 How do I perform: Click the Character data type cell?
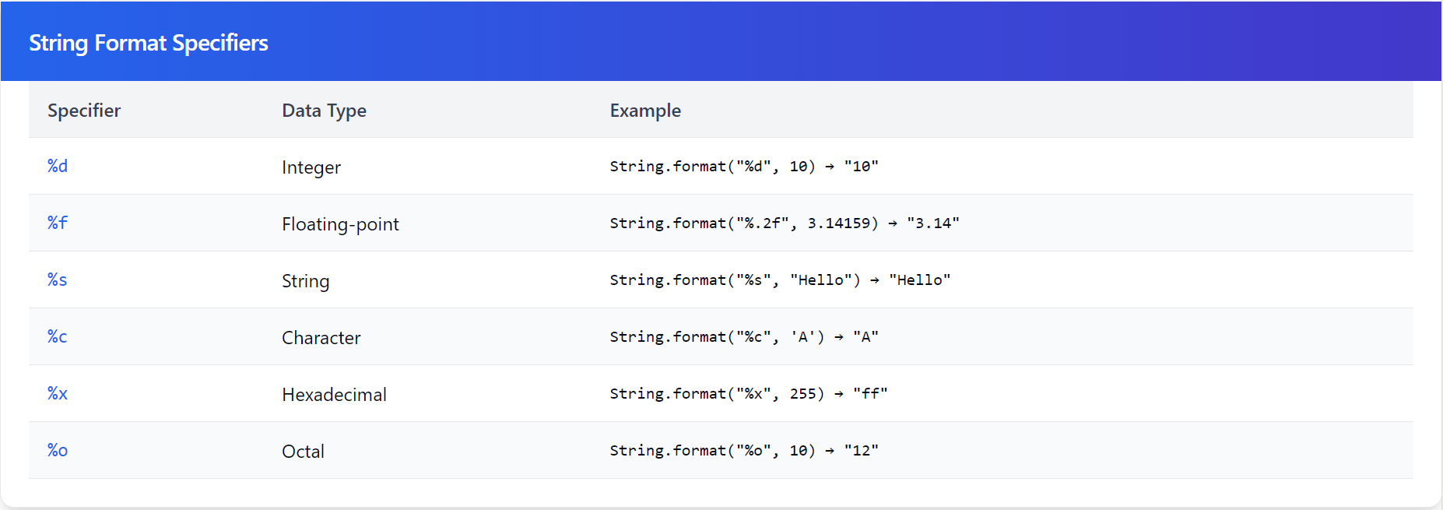[x=321, y=338]
